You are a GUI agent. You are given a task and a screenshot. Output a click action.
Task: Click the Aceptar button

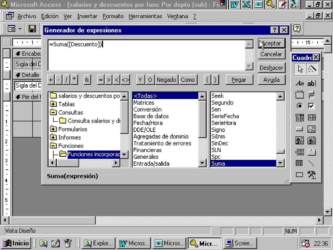272,43
